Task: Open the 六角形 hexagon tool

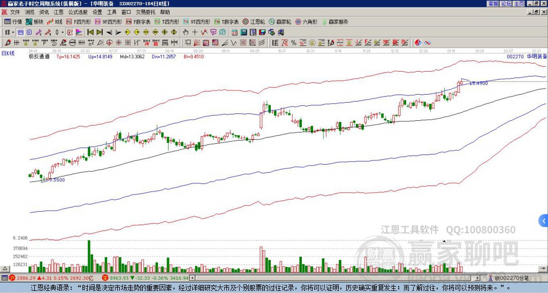Action: [306, 21]
